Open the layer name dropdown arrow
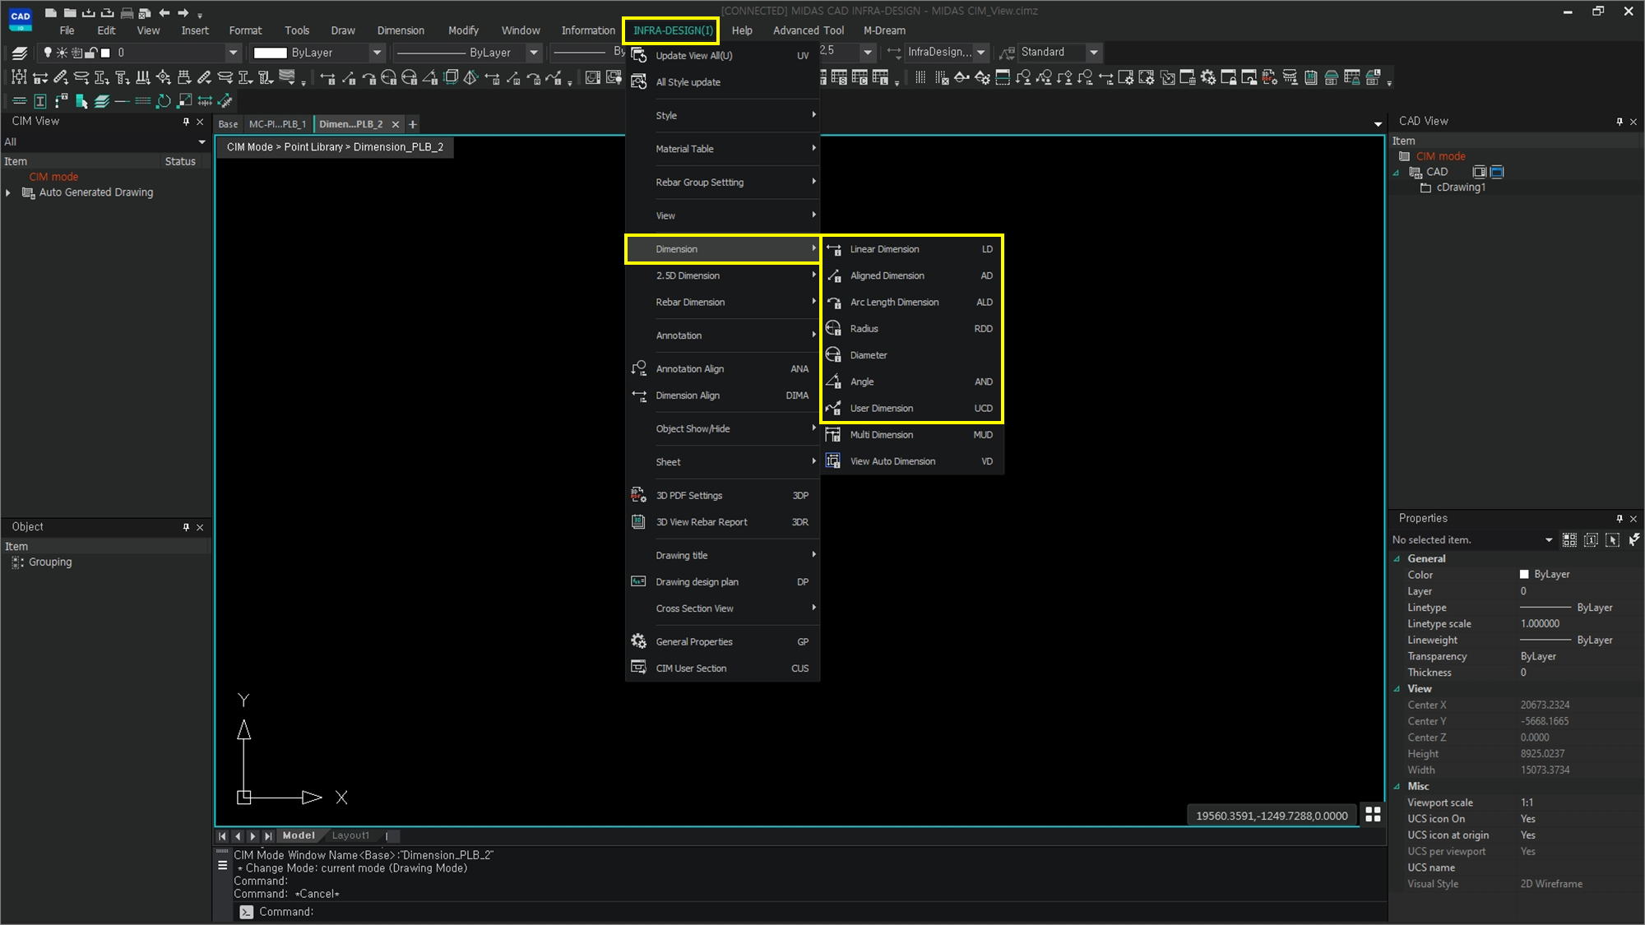This screenshot has height=925, width=1645. 233,53
